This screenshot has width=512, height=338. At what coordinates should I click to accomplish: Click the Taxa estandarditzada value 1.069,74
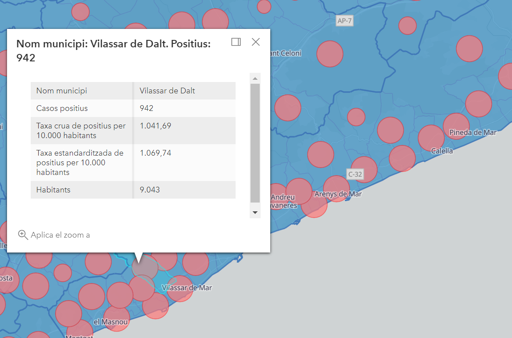(x=155, y=153)
